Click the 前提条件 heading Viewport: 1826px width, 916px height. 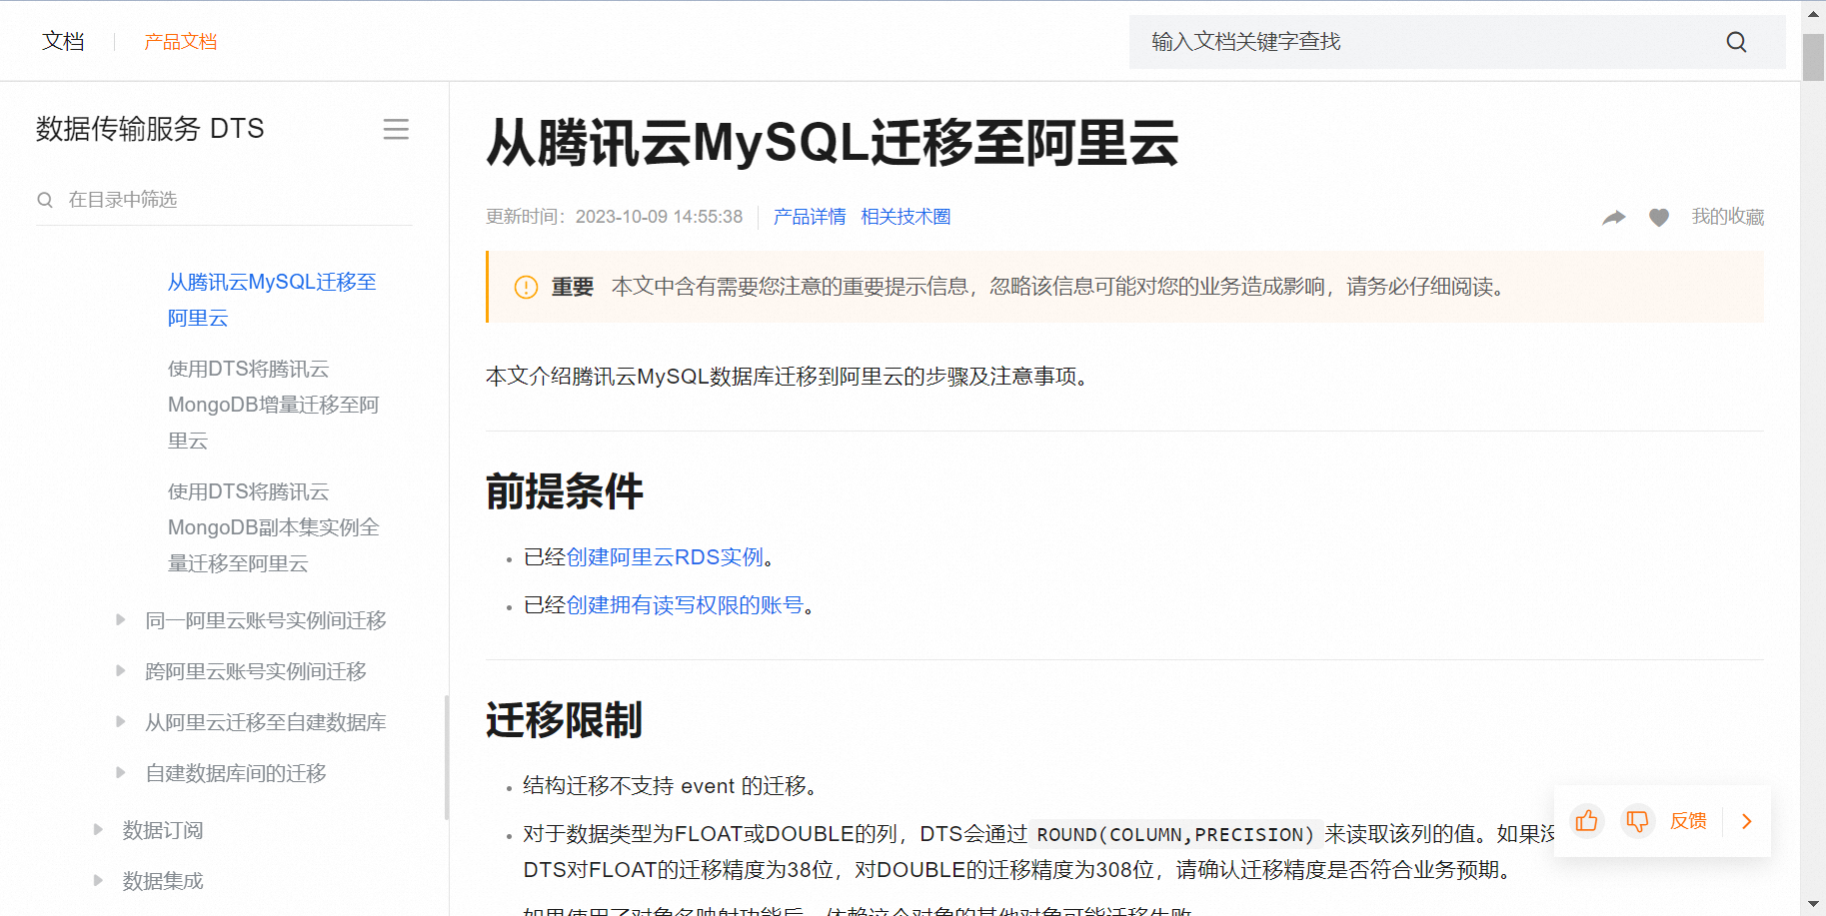click(x=565, y=491)
